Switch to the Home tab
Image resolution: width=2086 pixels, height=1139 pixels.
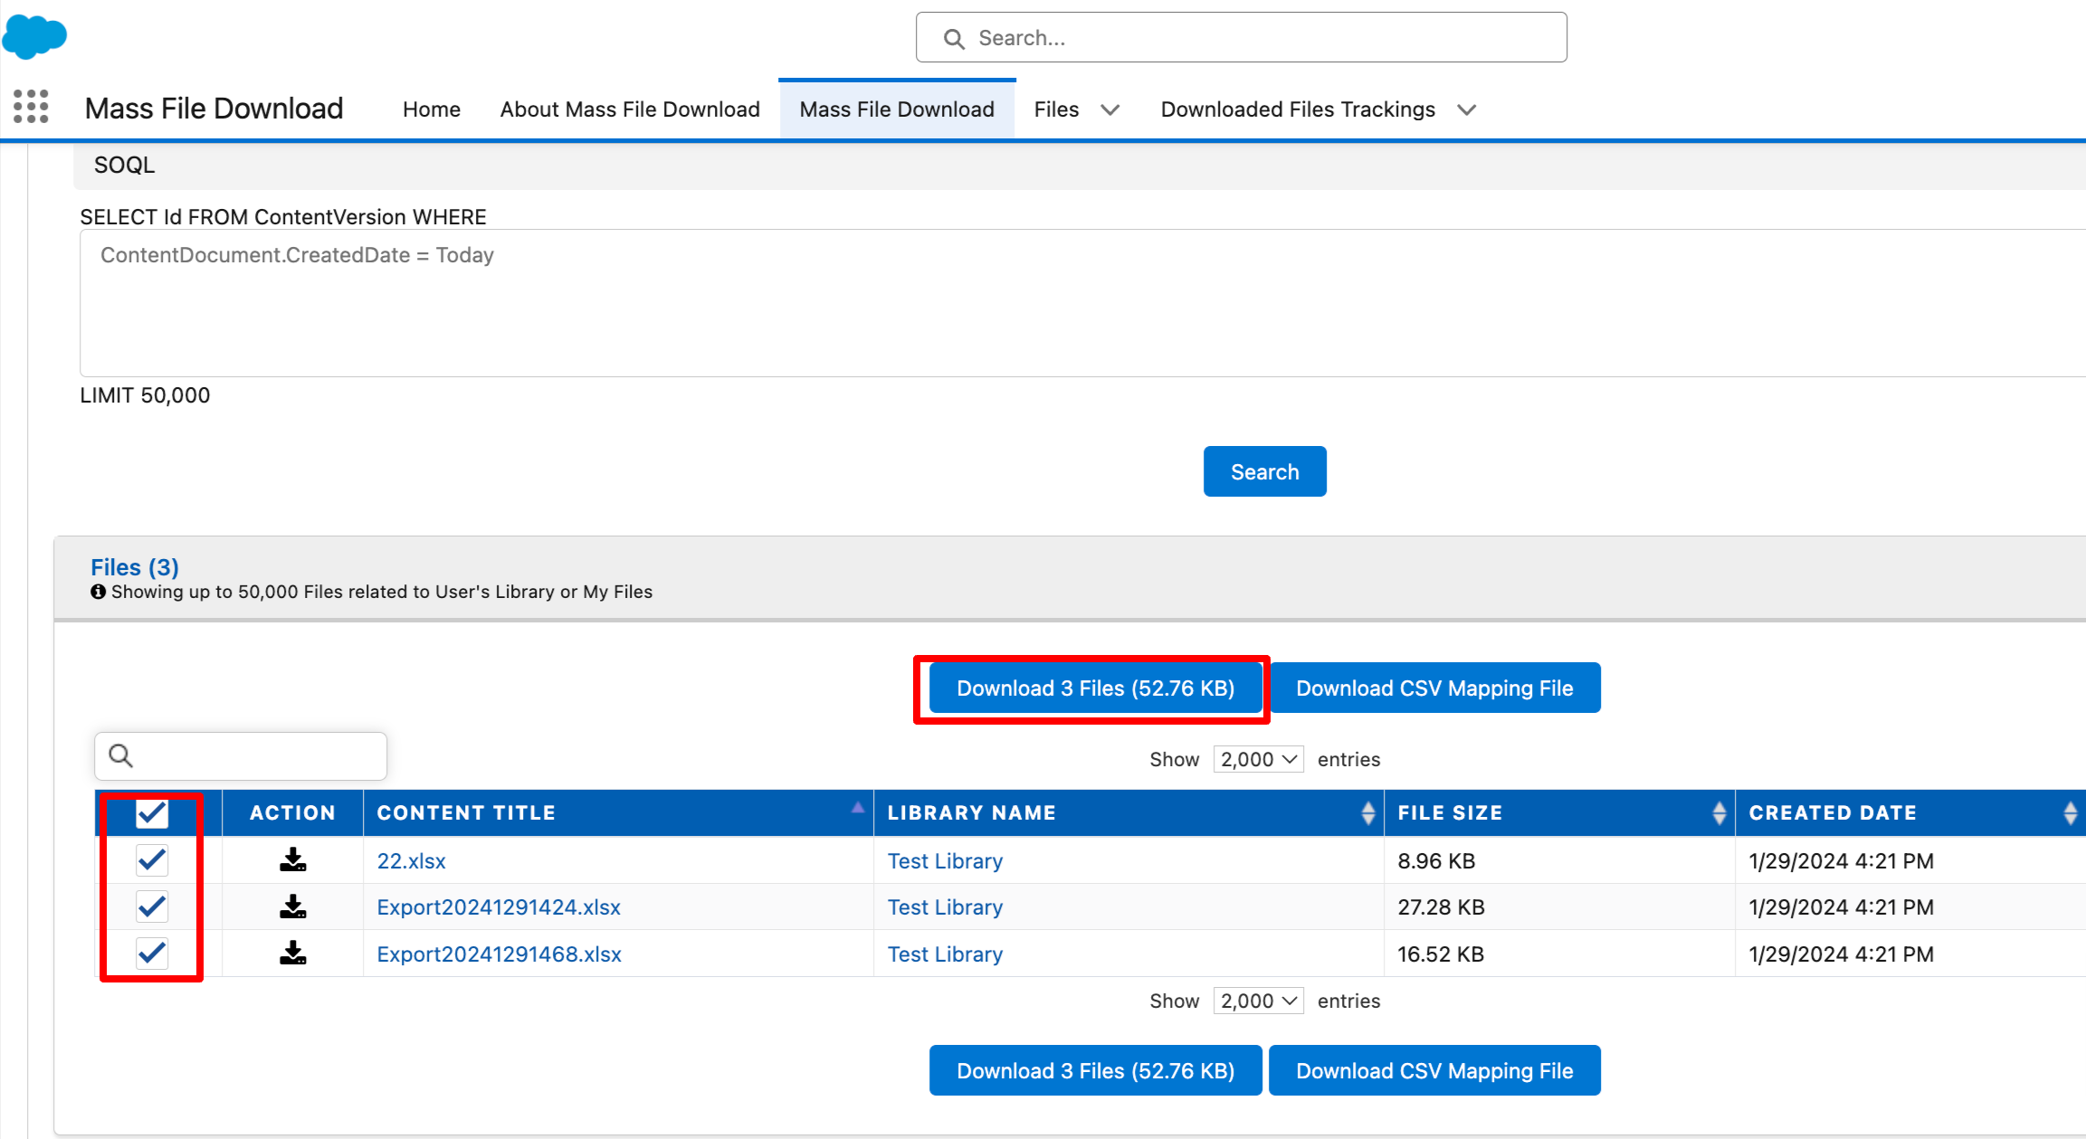tap(431, 109)
